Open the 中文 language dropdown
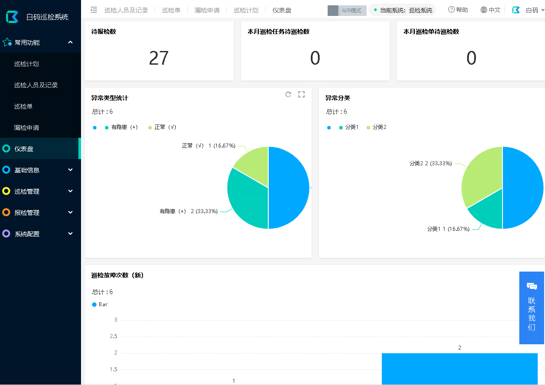 (490, 10)
